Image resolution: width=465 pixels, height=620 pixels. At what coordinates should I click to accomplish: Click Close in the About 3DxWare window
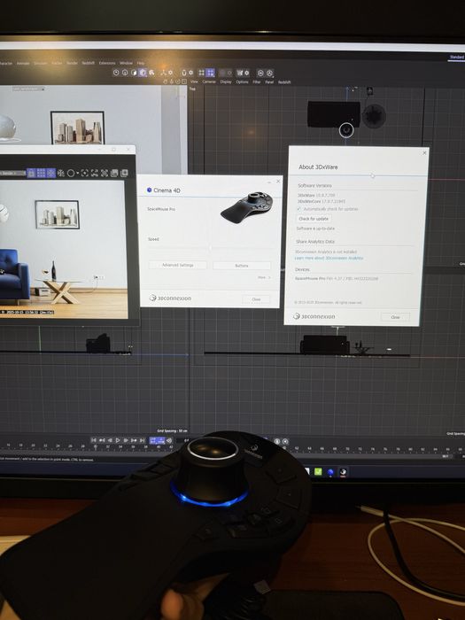[395, 317]
